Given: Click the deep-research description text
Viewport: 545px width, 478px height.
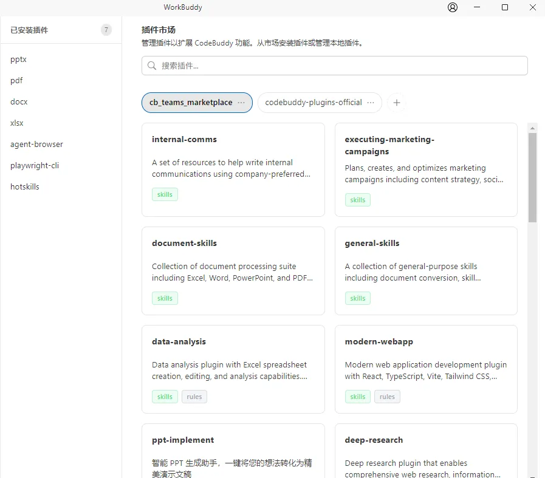Looking at the screenshot, I should (x=423, y=469).
